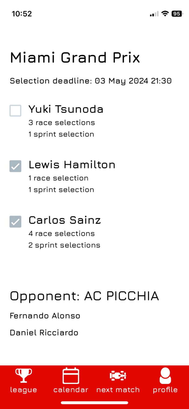Tap the Opponent: AC PICCHIA heading
Image resolution: width=189 pixels, height=409 pixels.
pos(84,296)
